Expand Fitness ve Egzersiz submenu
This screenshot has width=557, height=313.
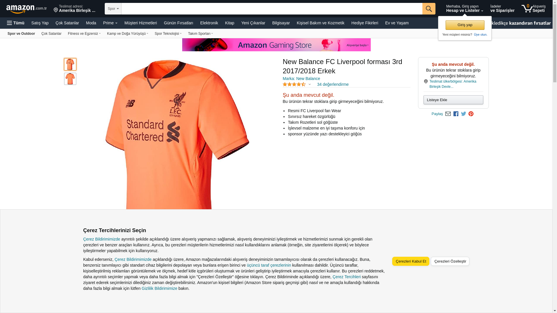click(x=84, y=34)
